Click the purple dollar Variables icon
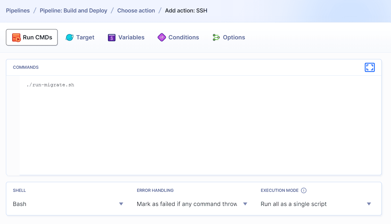 click(x=112, y=37)
